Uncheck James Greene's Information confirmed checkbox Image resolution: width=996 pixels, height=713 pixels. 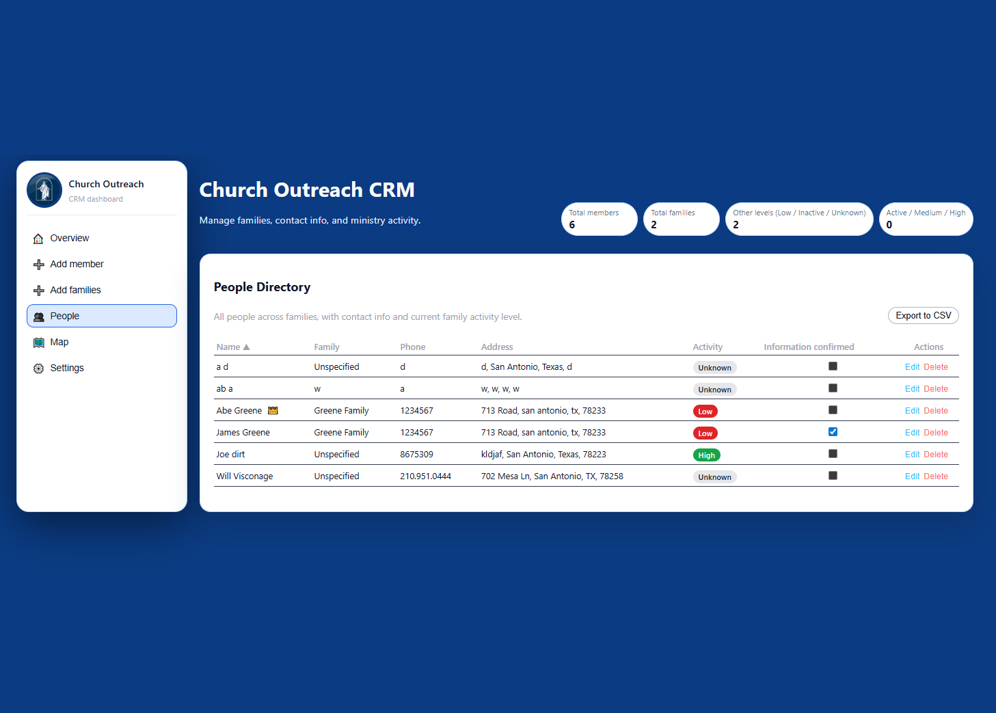832,431
